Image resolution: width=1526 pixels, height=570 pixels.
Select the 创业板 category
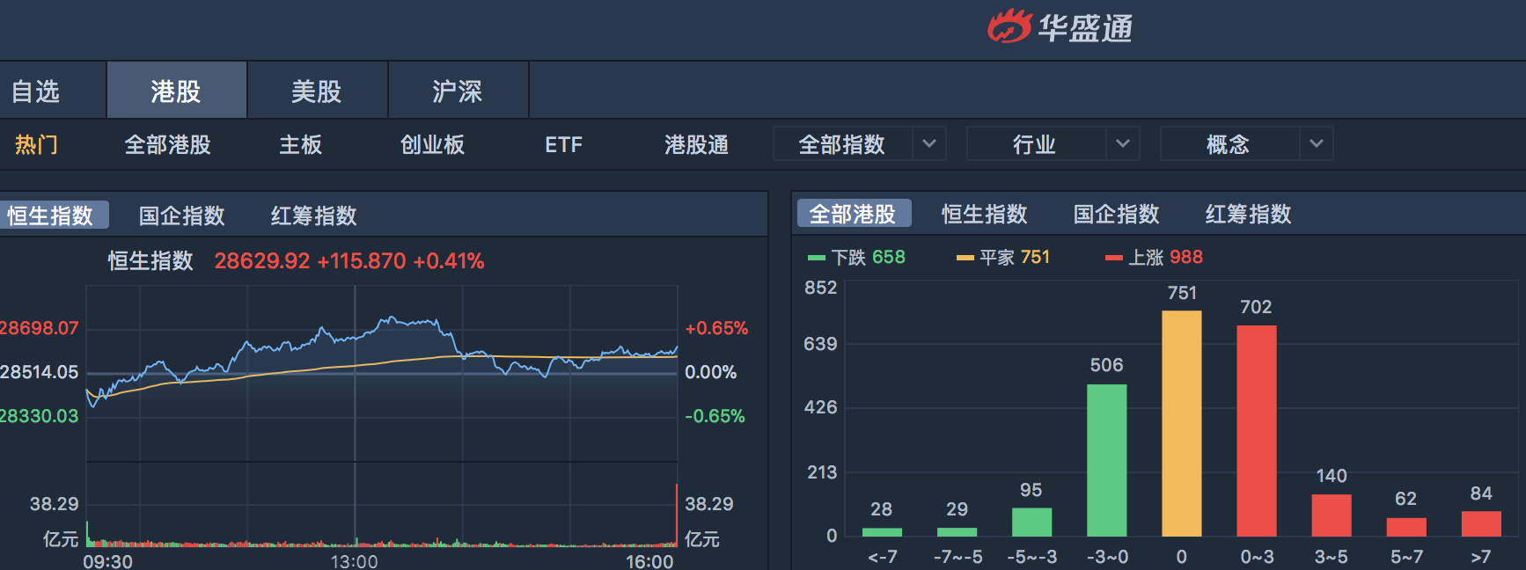(432, 144)
